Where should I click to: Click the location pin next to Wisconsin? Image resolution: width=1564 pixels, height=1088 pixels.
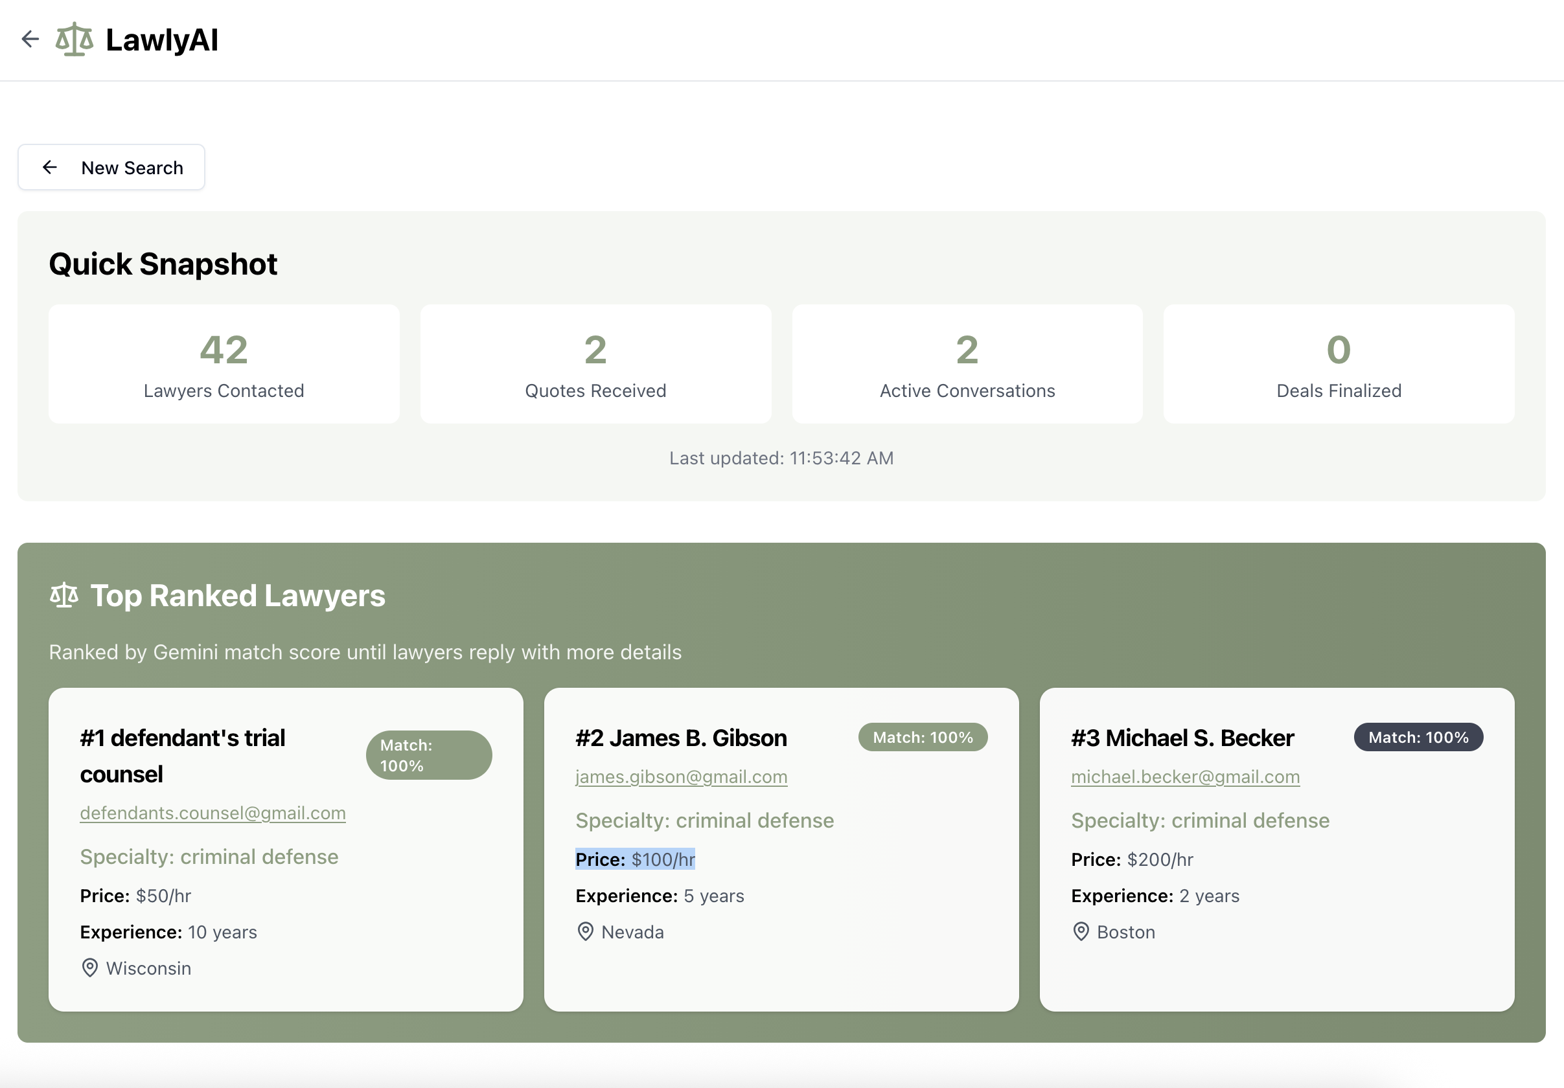tap(90, 968)
